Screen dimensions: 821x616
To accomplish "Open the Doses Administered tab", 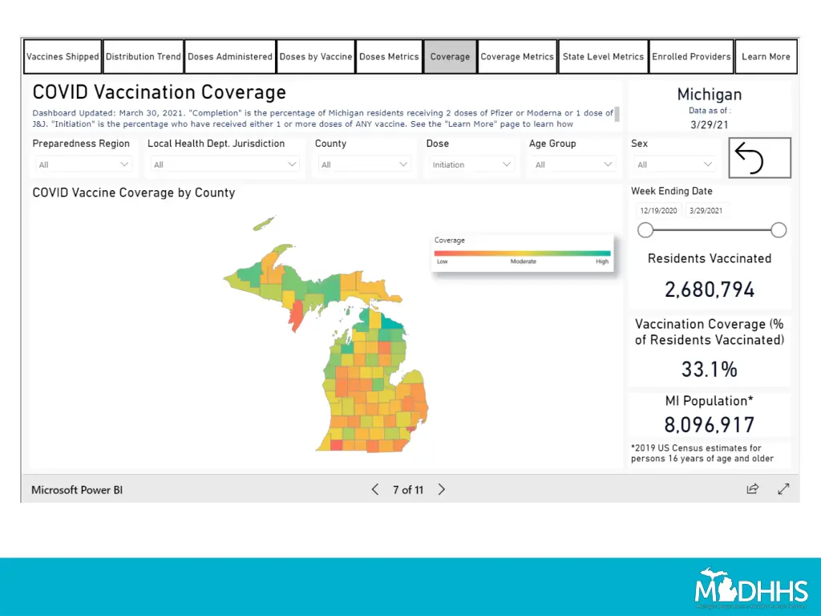I will [230, 57].
